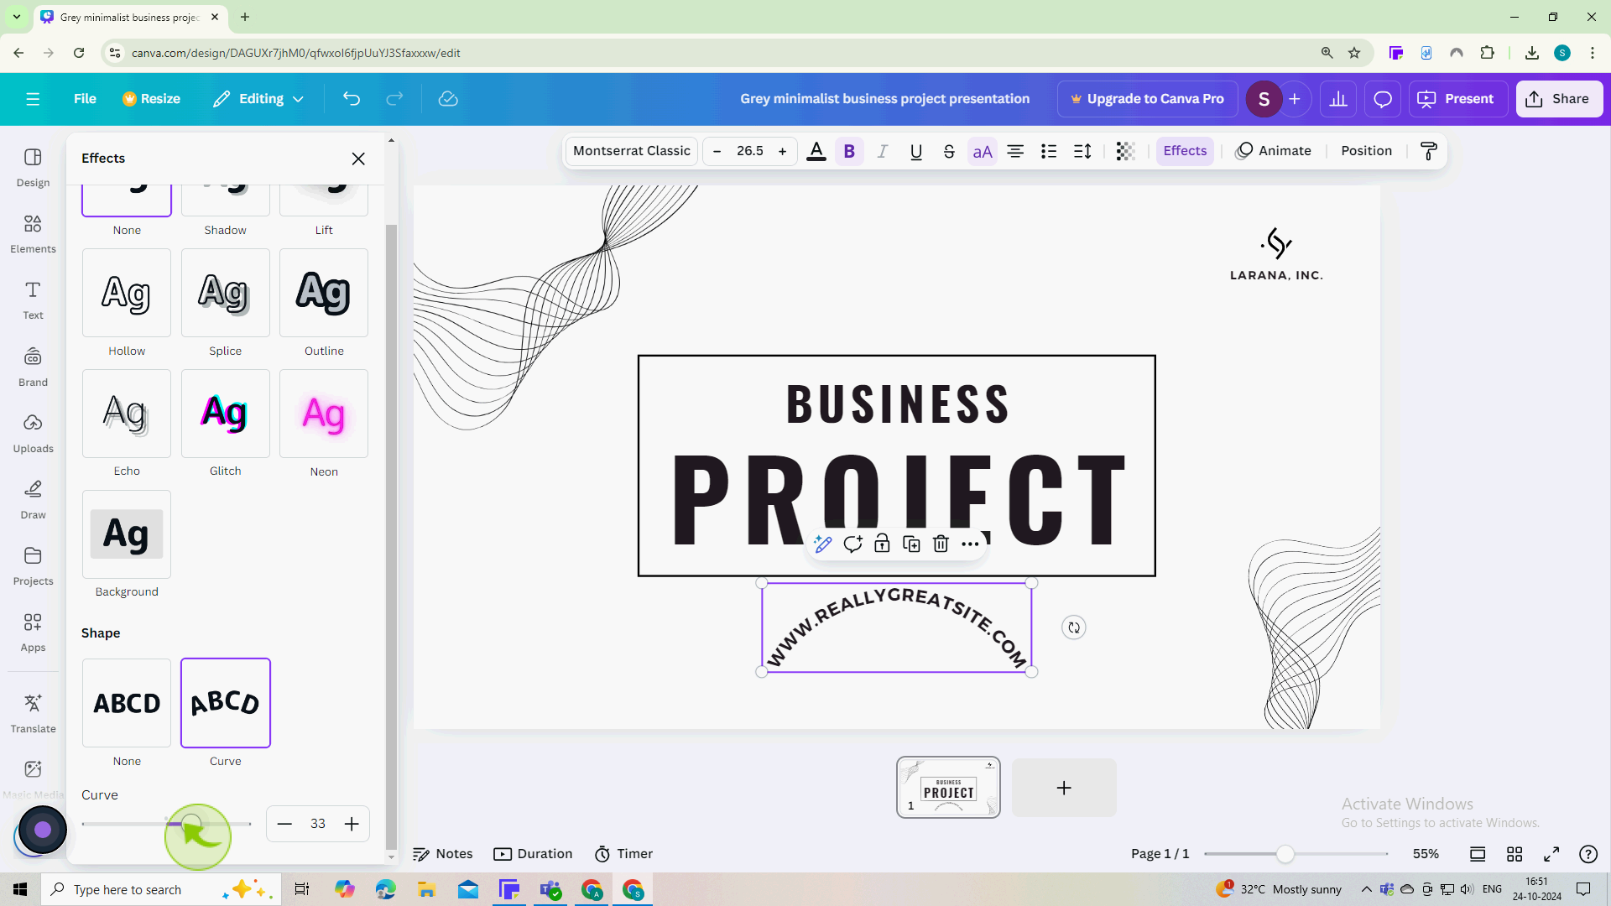Click the Position panel icon
Image resolution: width=1611 pixels, height=906 pixels.
1367,150
